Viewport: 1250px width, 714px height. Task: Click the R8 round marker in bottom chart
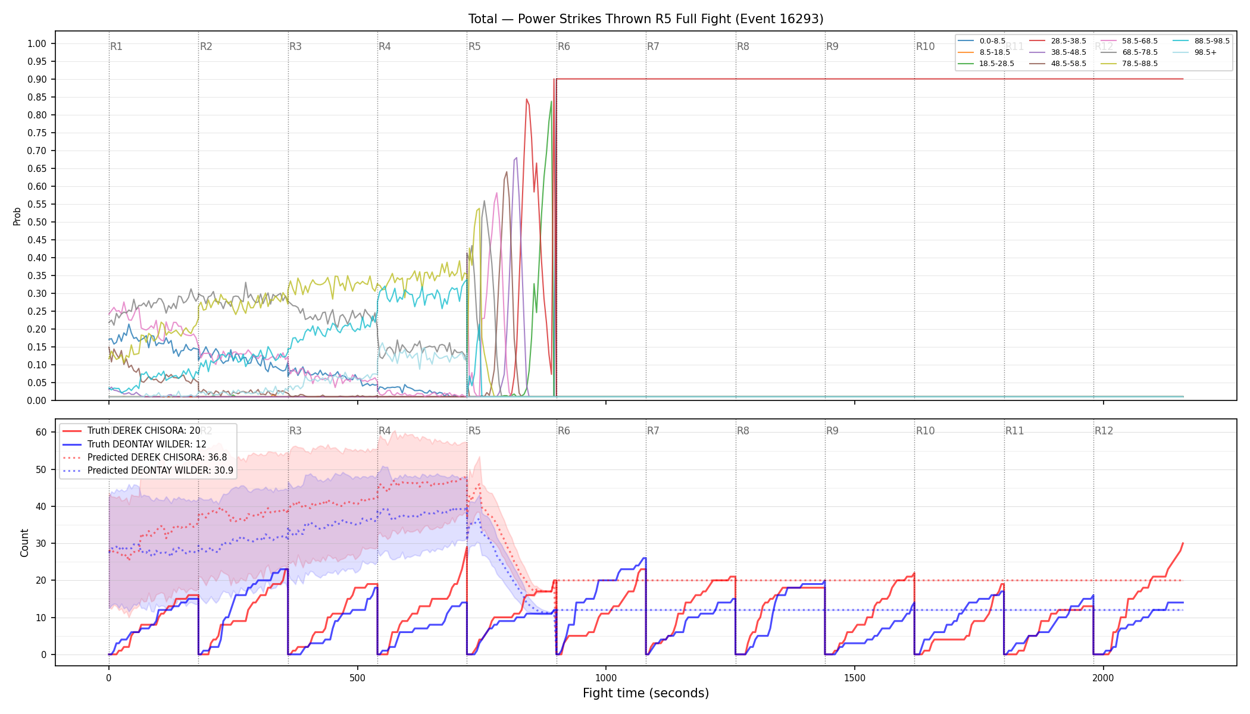743,431
